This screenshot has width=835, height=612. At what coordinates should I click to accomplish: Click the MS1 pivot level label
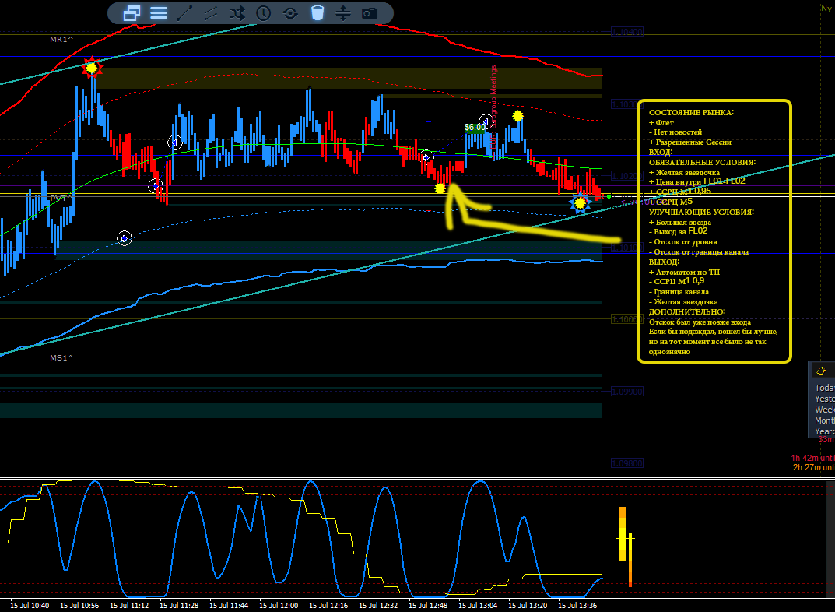coord(61,358)
